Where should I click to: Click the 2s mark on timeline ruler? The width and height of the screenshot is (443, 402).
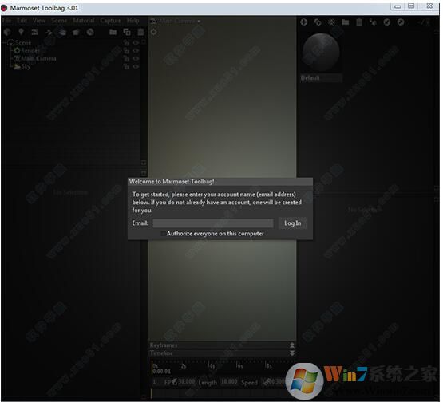[184, 366]
